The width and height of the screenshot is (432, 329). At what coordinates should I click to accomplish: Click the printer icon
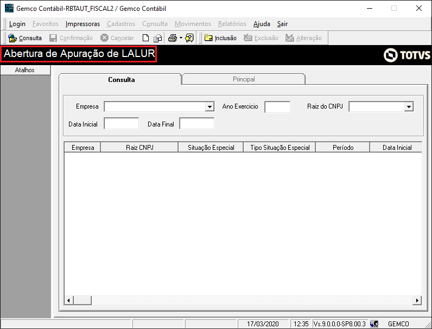click(173, 38)
